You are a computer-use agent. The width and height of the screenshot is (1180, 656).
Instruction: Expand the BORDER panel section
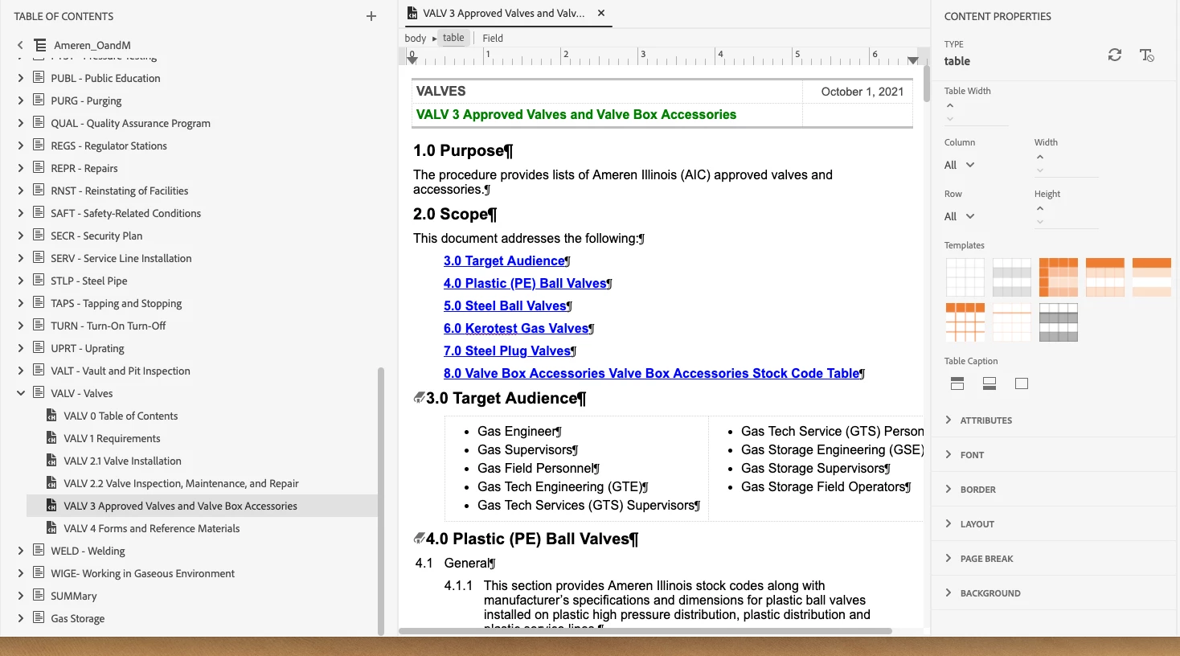(949, 489)
